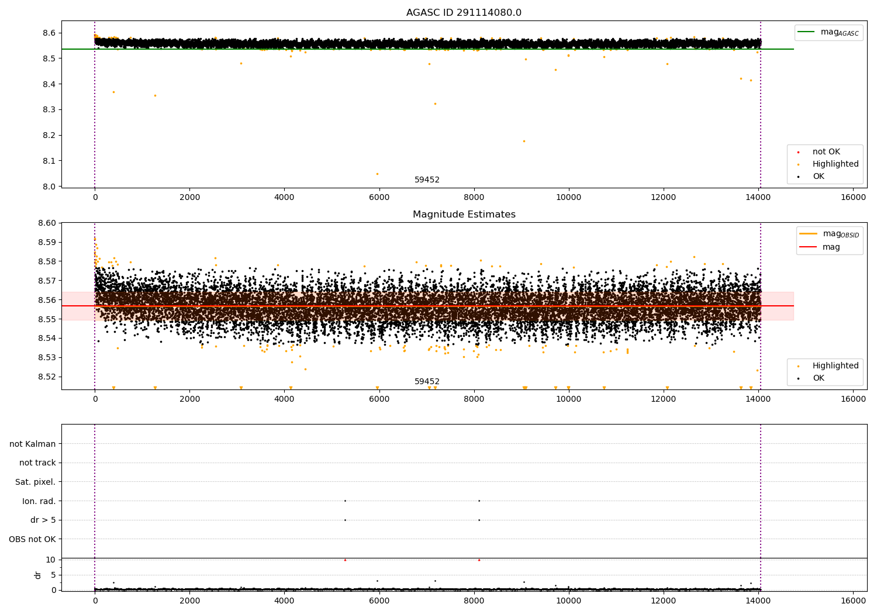877x614 pixels.
Task: Click the "16000" x-axis tick of the bottom panel
Action: point(853,601)
